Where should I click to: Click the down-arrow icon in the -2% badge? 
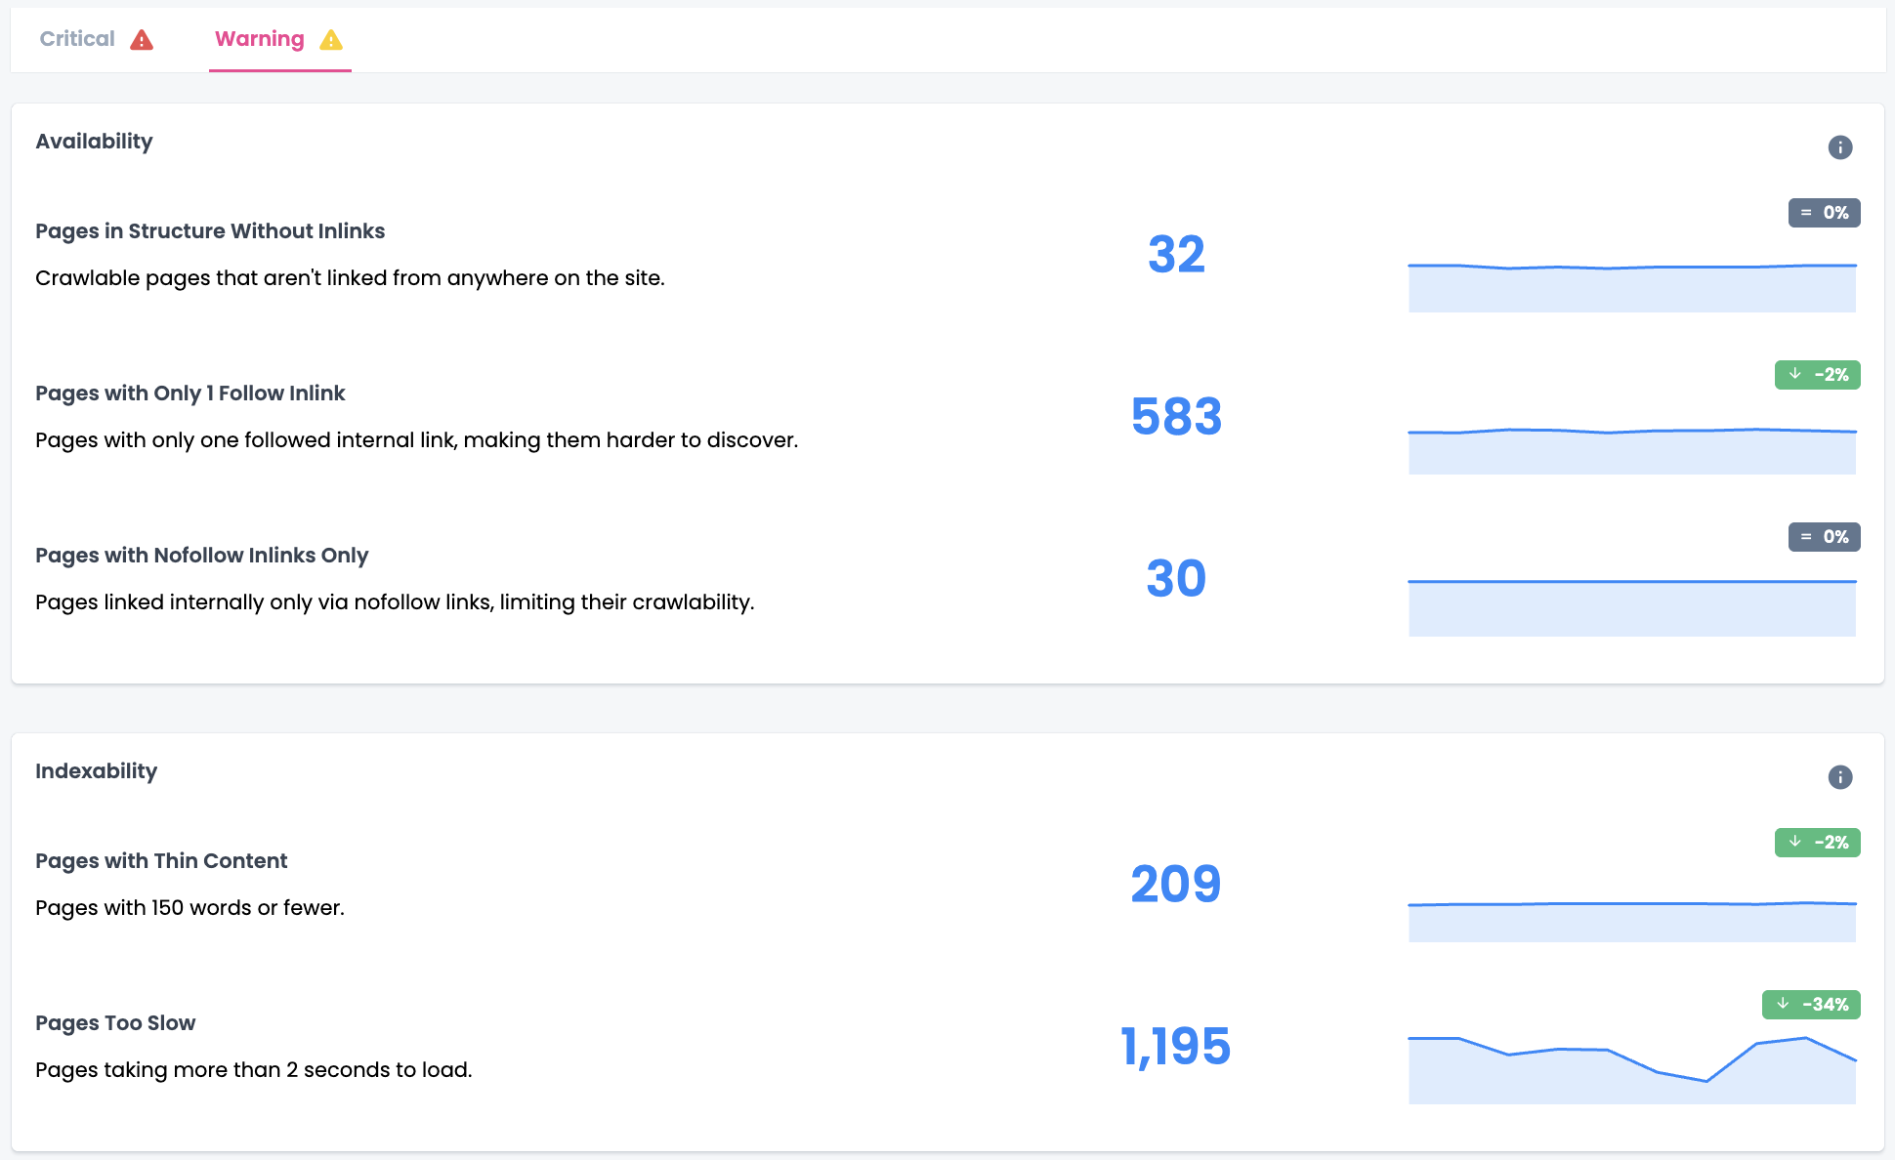tap(1793, 374)
